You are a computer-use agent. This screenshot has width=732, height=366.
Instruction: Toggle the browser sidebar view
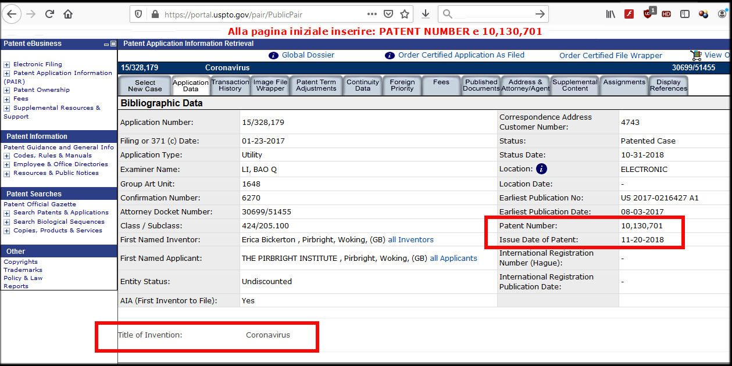point(685,14)
